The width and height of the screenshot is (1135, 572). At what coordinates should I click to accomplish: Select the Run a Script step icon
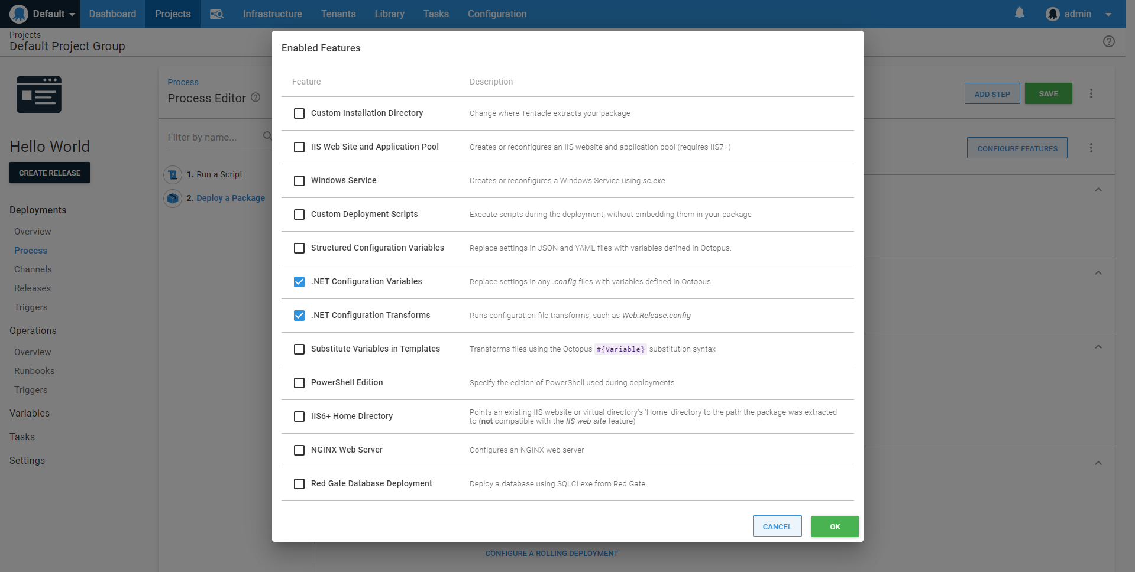pyautogui.click(x=172, y=174)
